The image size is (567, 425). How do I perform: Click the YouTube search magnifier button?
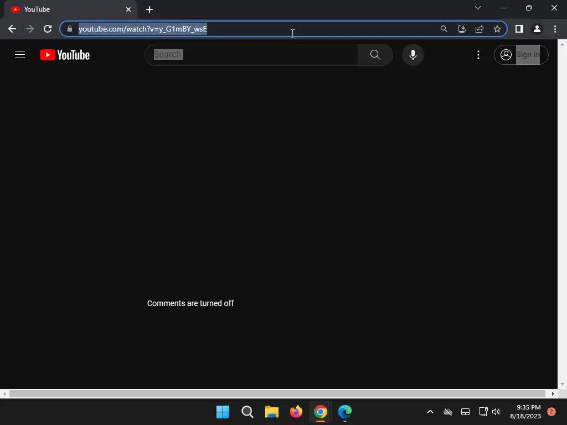coord(375,55)
